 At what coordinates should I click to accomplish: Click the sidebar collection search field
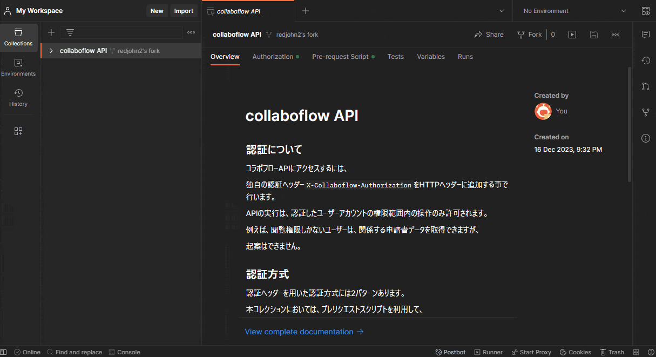(121, 32)
